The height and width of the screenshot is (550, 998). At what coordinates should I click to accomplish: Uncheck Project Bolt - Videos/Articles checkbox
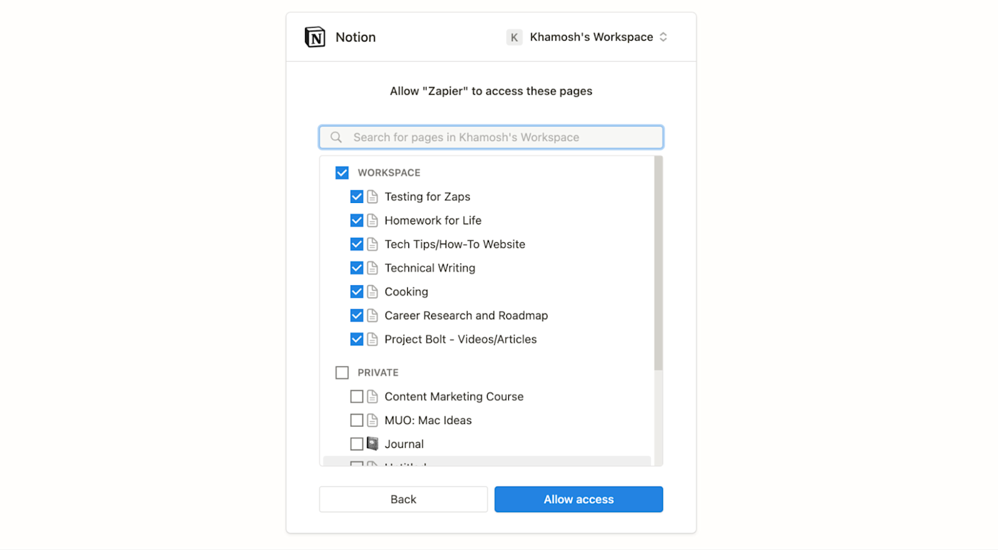coord(356,339)
